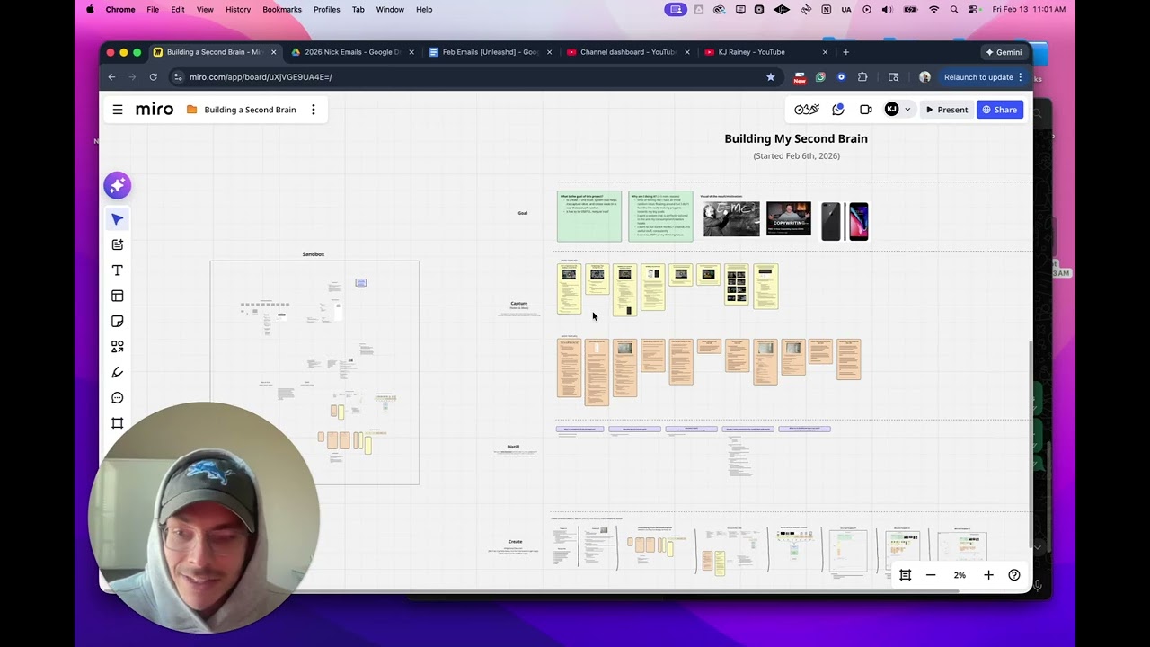This screenshot has height=647, width=1150.
Task: Close the Building a Second Brain tab
Action: tap(274, 52)
